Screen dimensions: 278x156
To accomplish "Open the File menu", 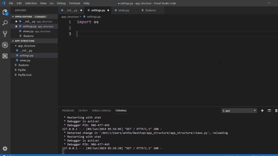I will [x=11, y=3].
